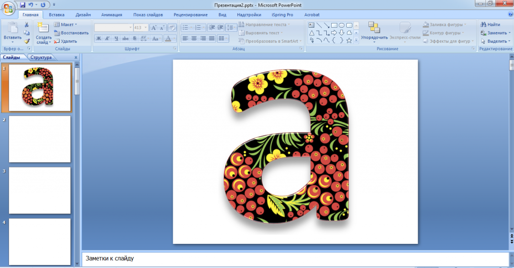
Task: Delete the slide with Удалить
Action: click(65, 41)
